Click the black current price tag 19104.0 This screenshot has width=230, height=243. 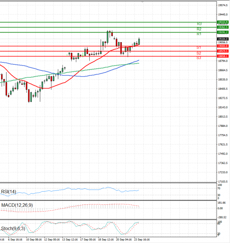[x=223, y=39]
